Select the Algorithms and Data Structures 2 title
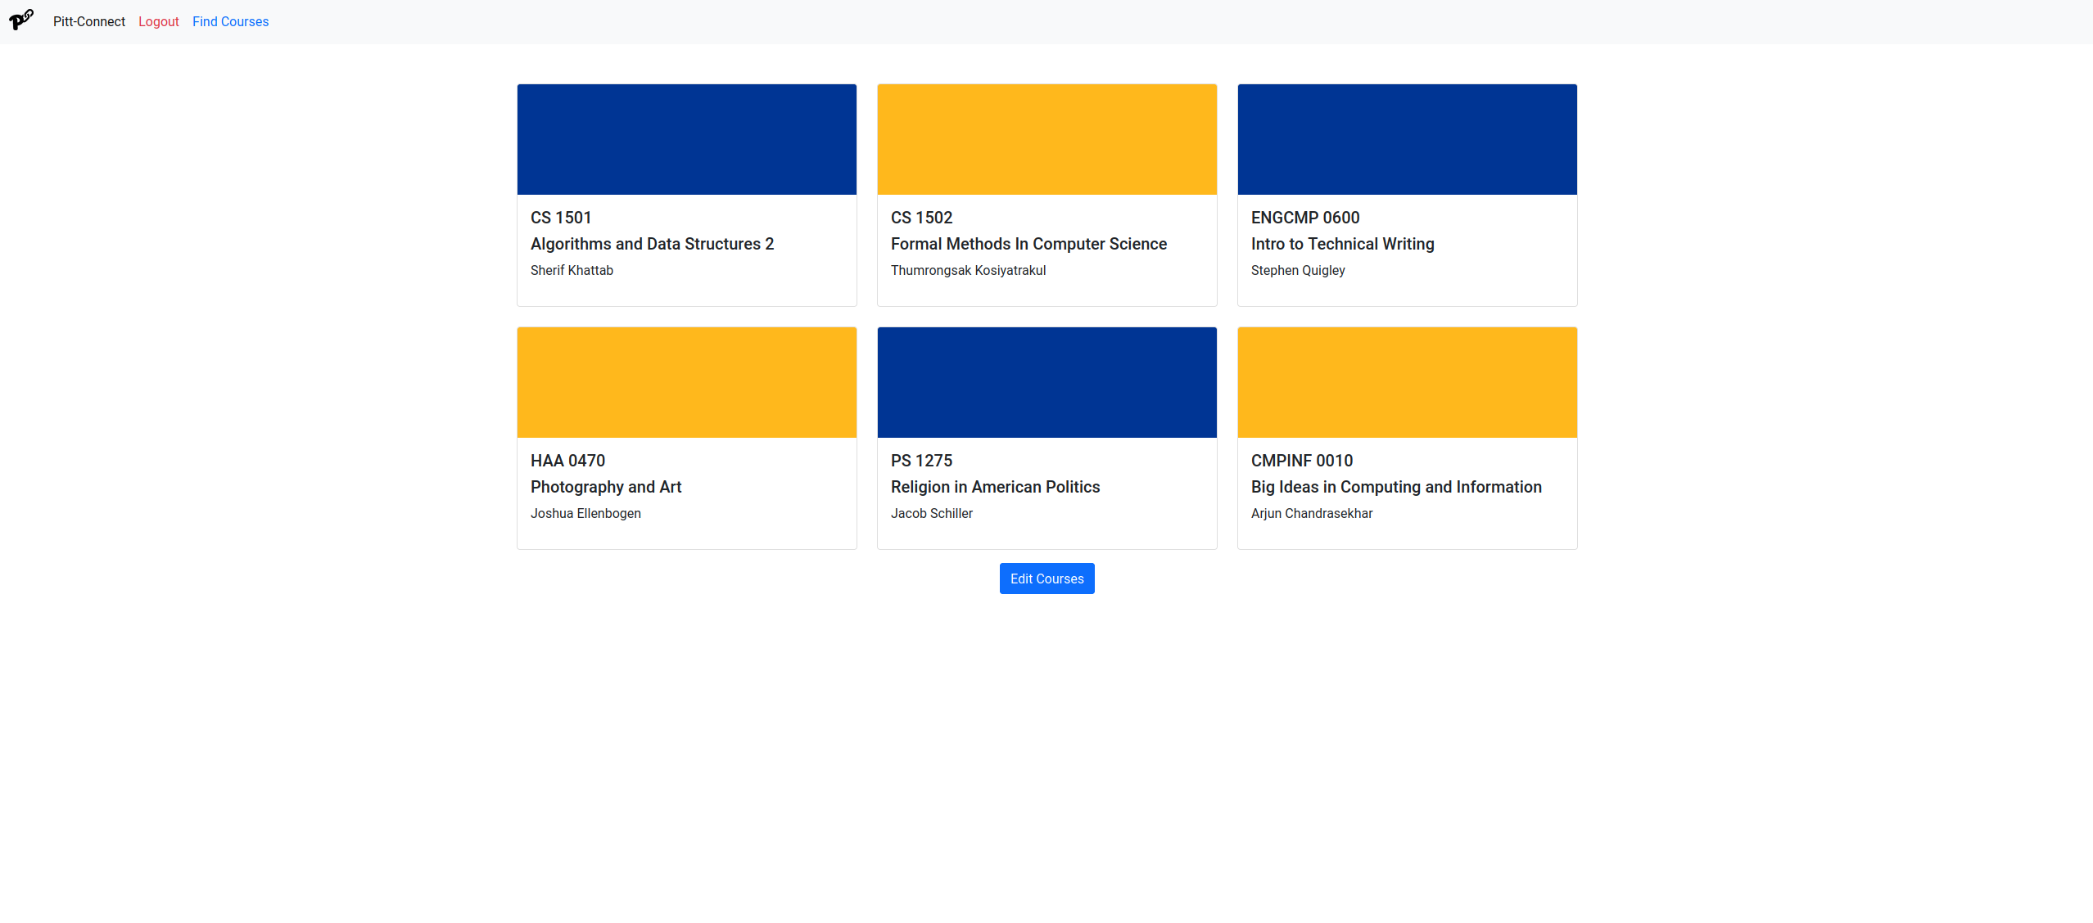 point(652,244)
